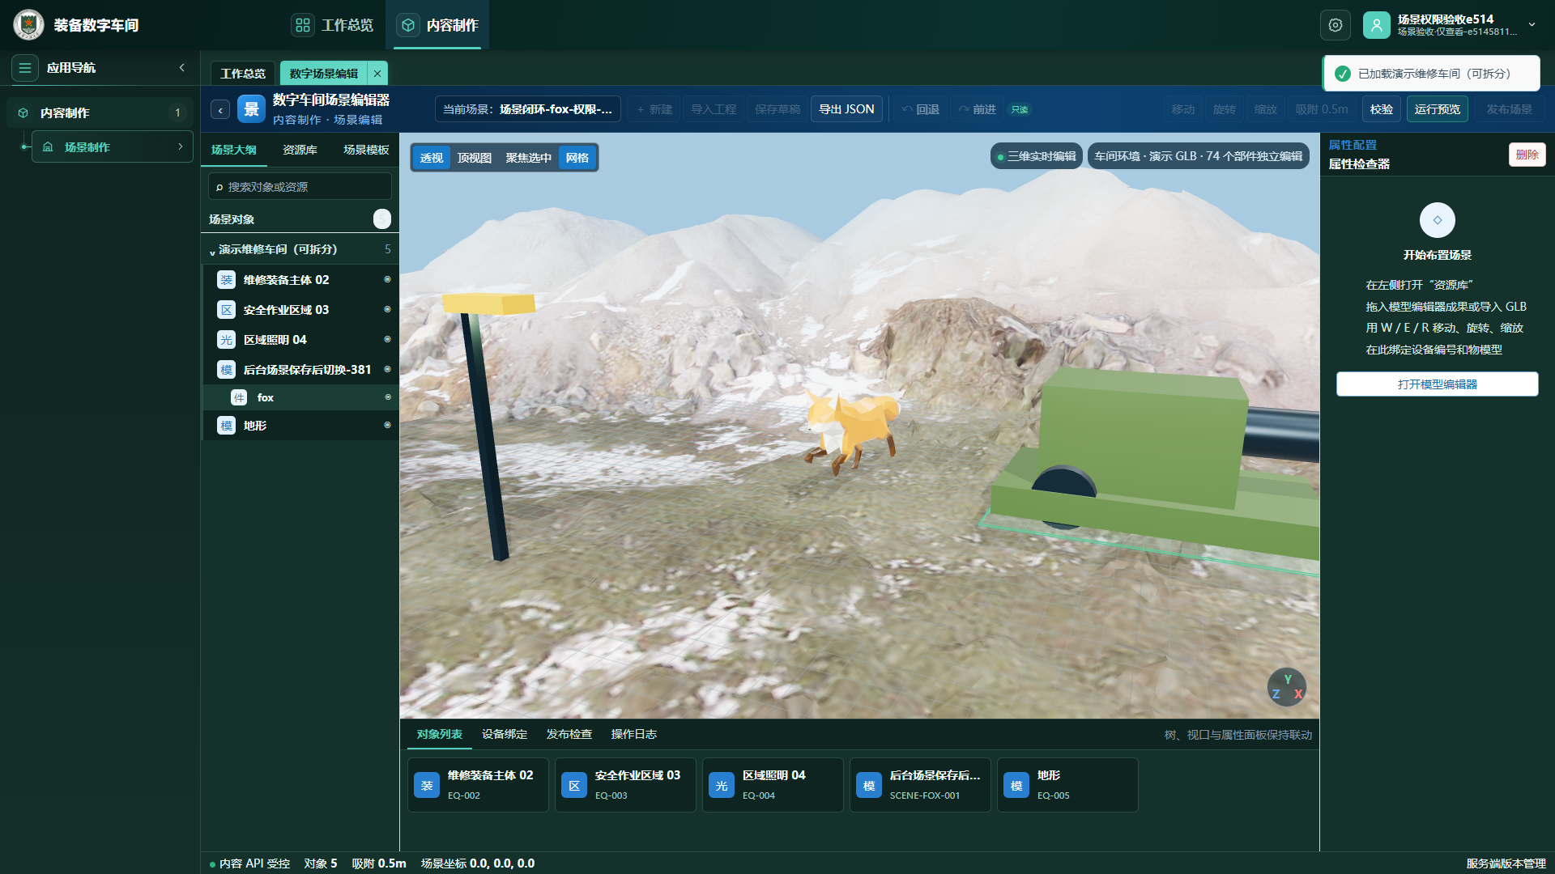Image resolution: width=1555 pixels, height=874 pixels.
Task: Select the 场景大纲 tab
Action: (234, 151)
